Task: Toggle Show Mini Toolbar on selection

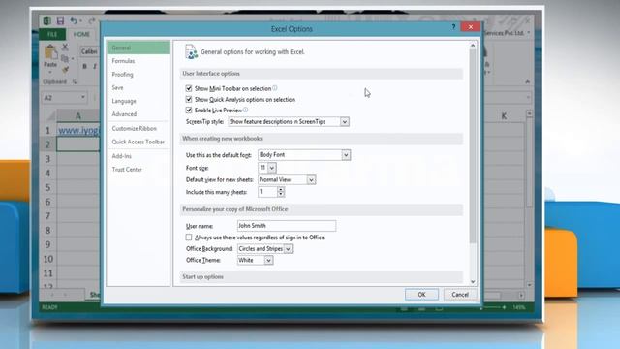Action: 189,88
